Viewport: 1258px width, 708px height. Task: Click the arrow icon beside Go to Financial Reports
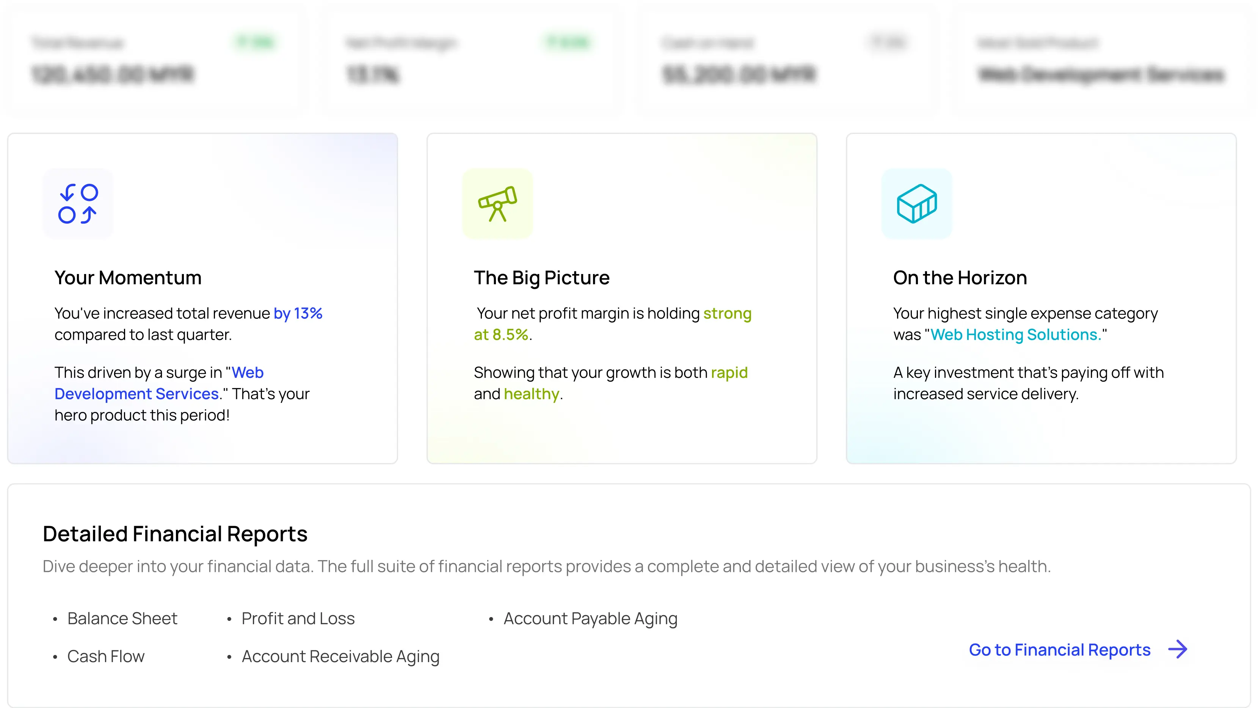tap(1179, 649)
